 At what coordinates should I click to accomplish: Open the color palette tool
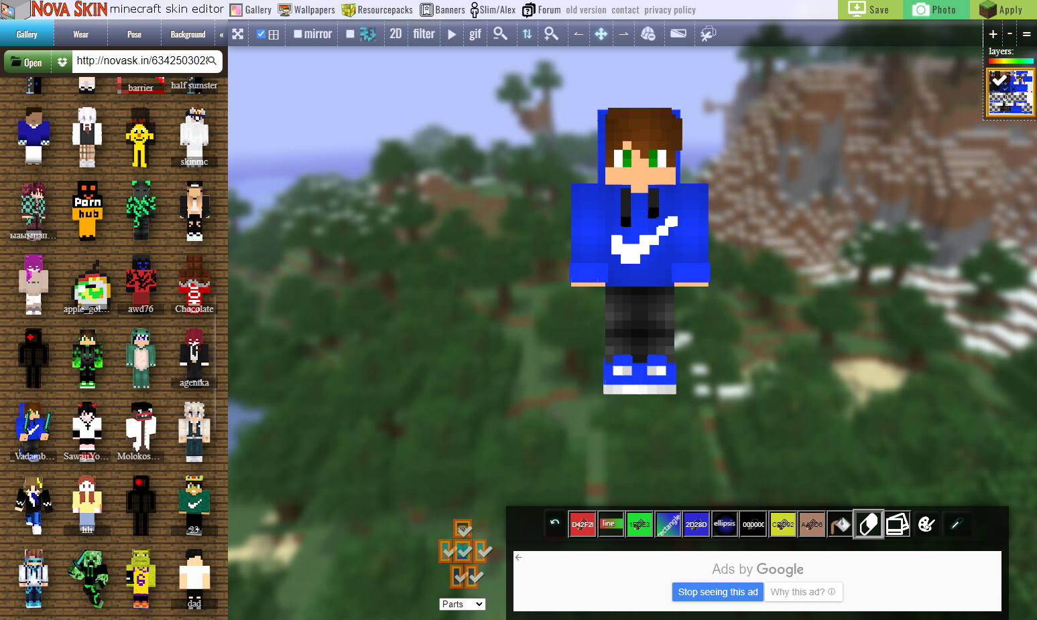(x=926, y=525)
